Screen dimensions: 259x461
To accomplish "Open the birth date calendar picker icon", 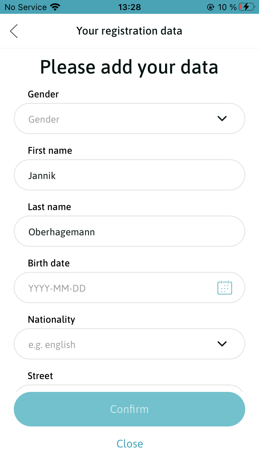I will [224, 288].
